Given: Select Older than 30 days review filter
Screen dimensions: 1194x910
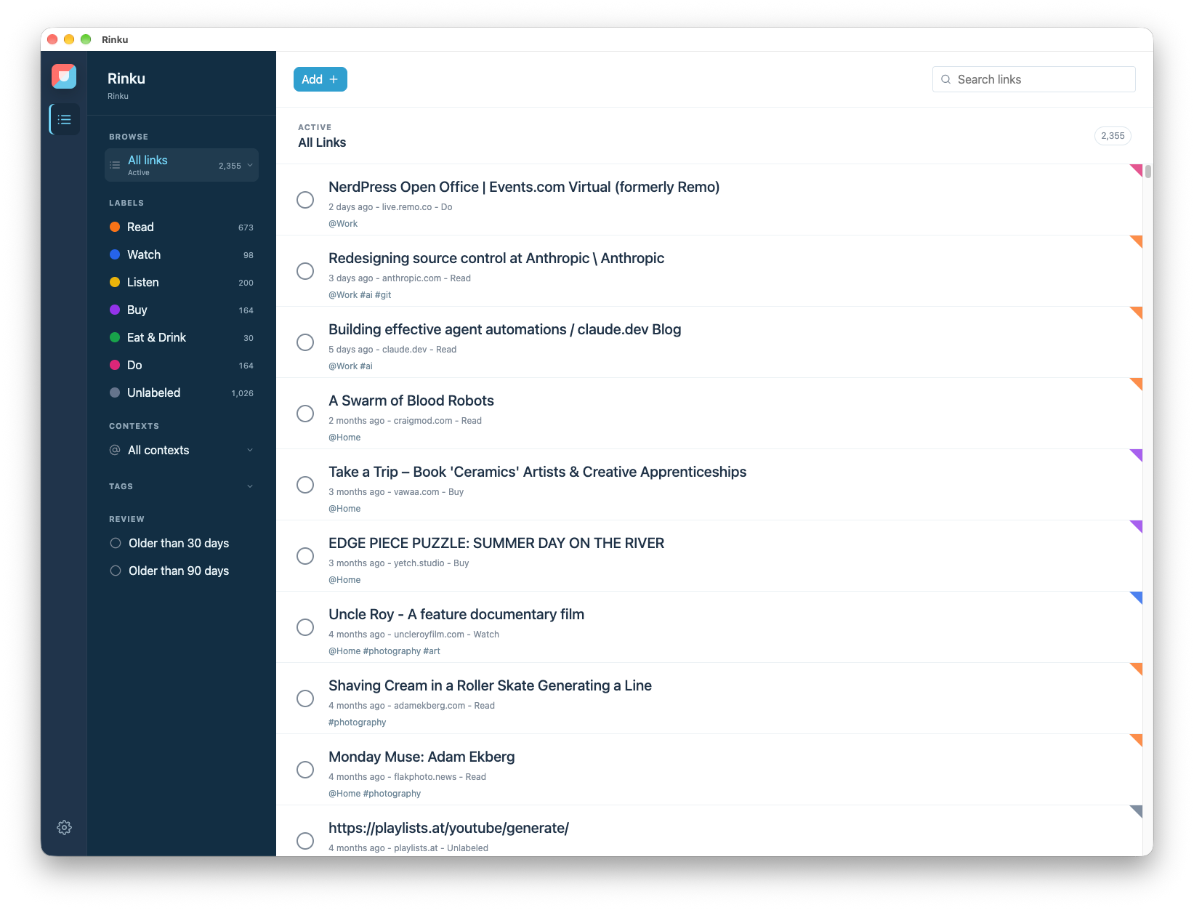Looking at the screenshot, I should pos(182,543).
